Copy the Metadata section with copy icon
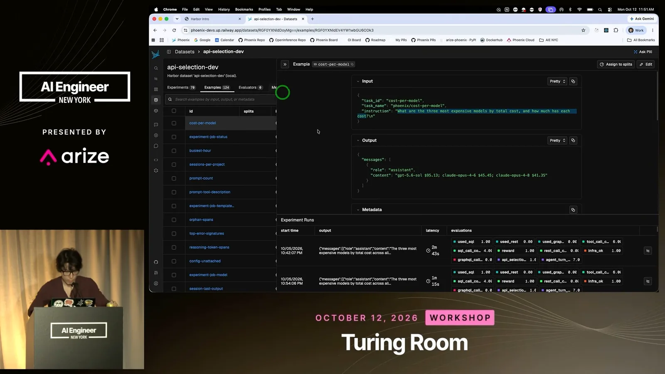 coord(573,210)
